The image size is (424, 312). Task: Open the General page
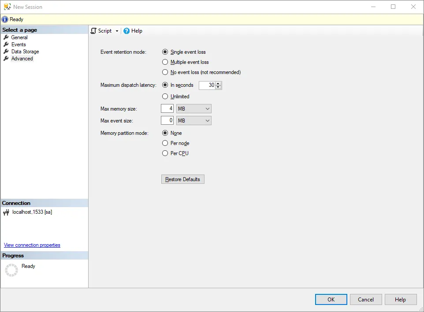(x=19, y=37)
